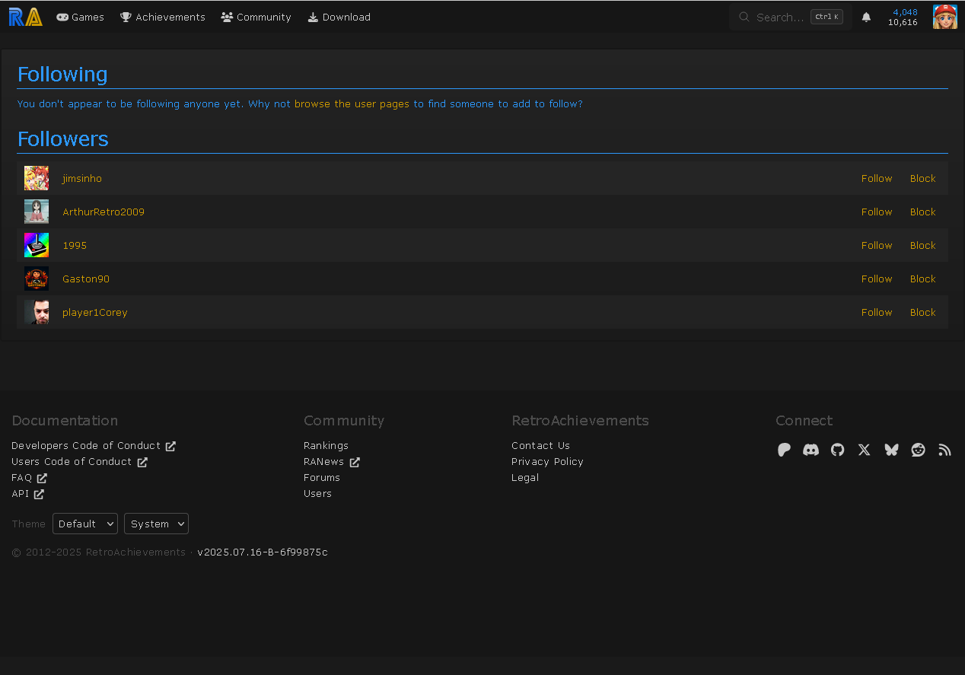Open the GitHub social link

pos(837,450)
